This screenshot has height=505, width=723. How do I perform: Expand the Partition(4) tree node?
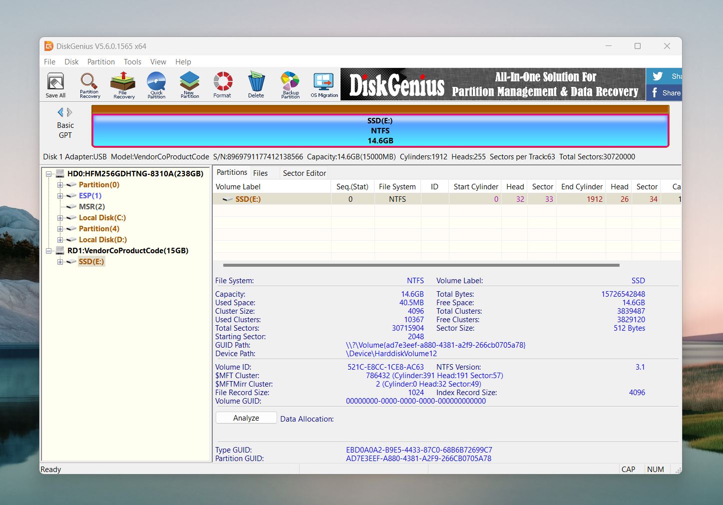pyautogui.click(x=60, y=229)
